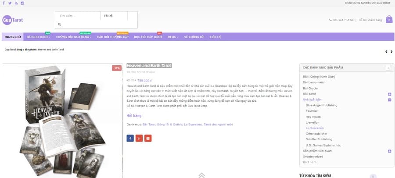Open the Hướng dẫn mua hàng dropdown
This screenshot has height=178, width=395.
pos(74,37)
